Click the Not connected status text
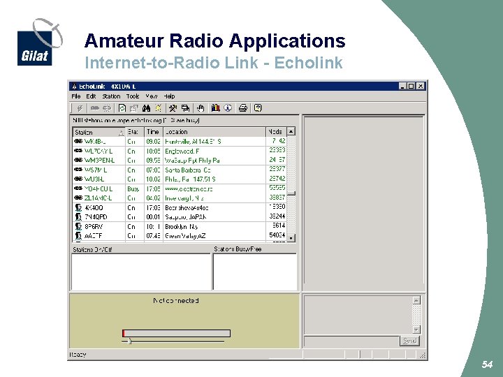The image size is (503, 377). [176, 301]
